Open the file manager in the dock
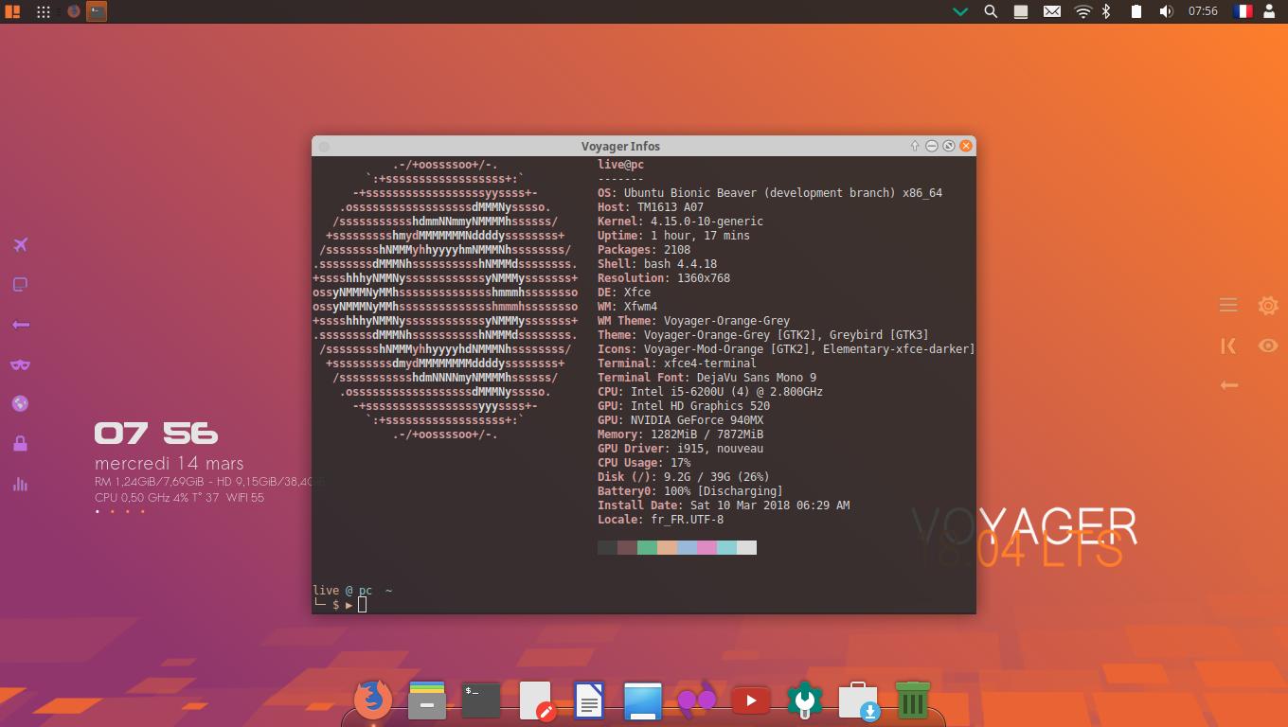 click(x=427, y=700)
